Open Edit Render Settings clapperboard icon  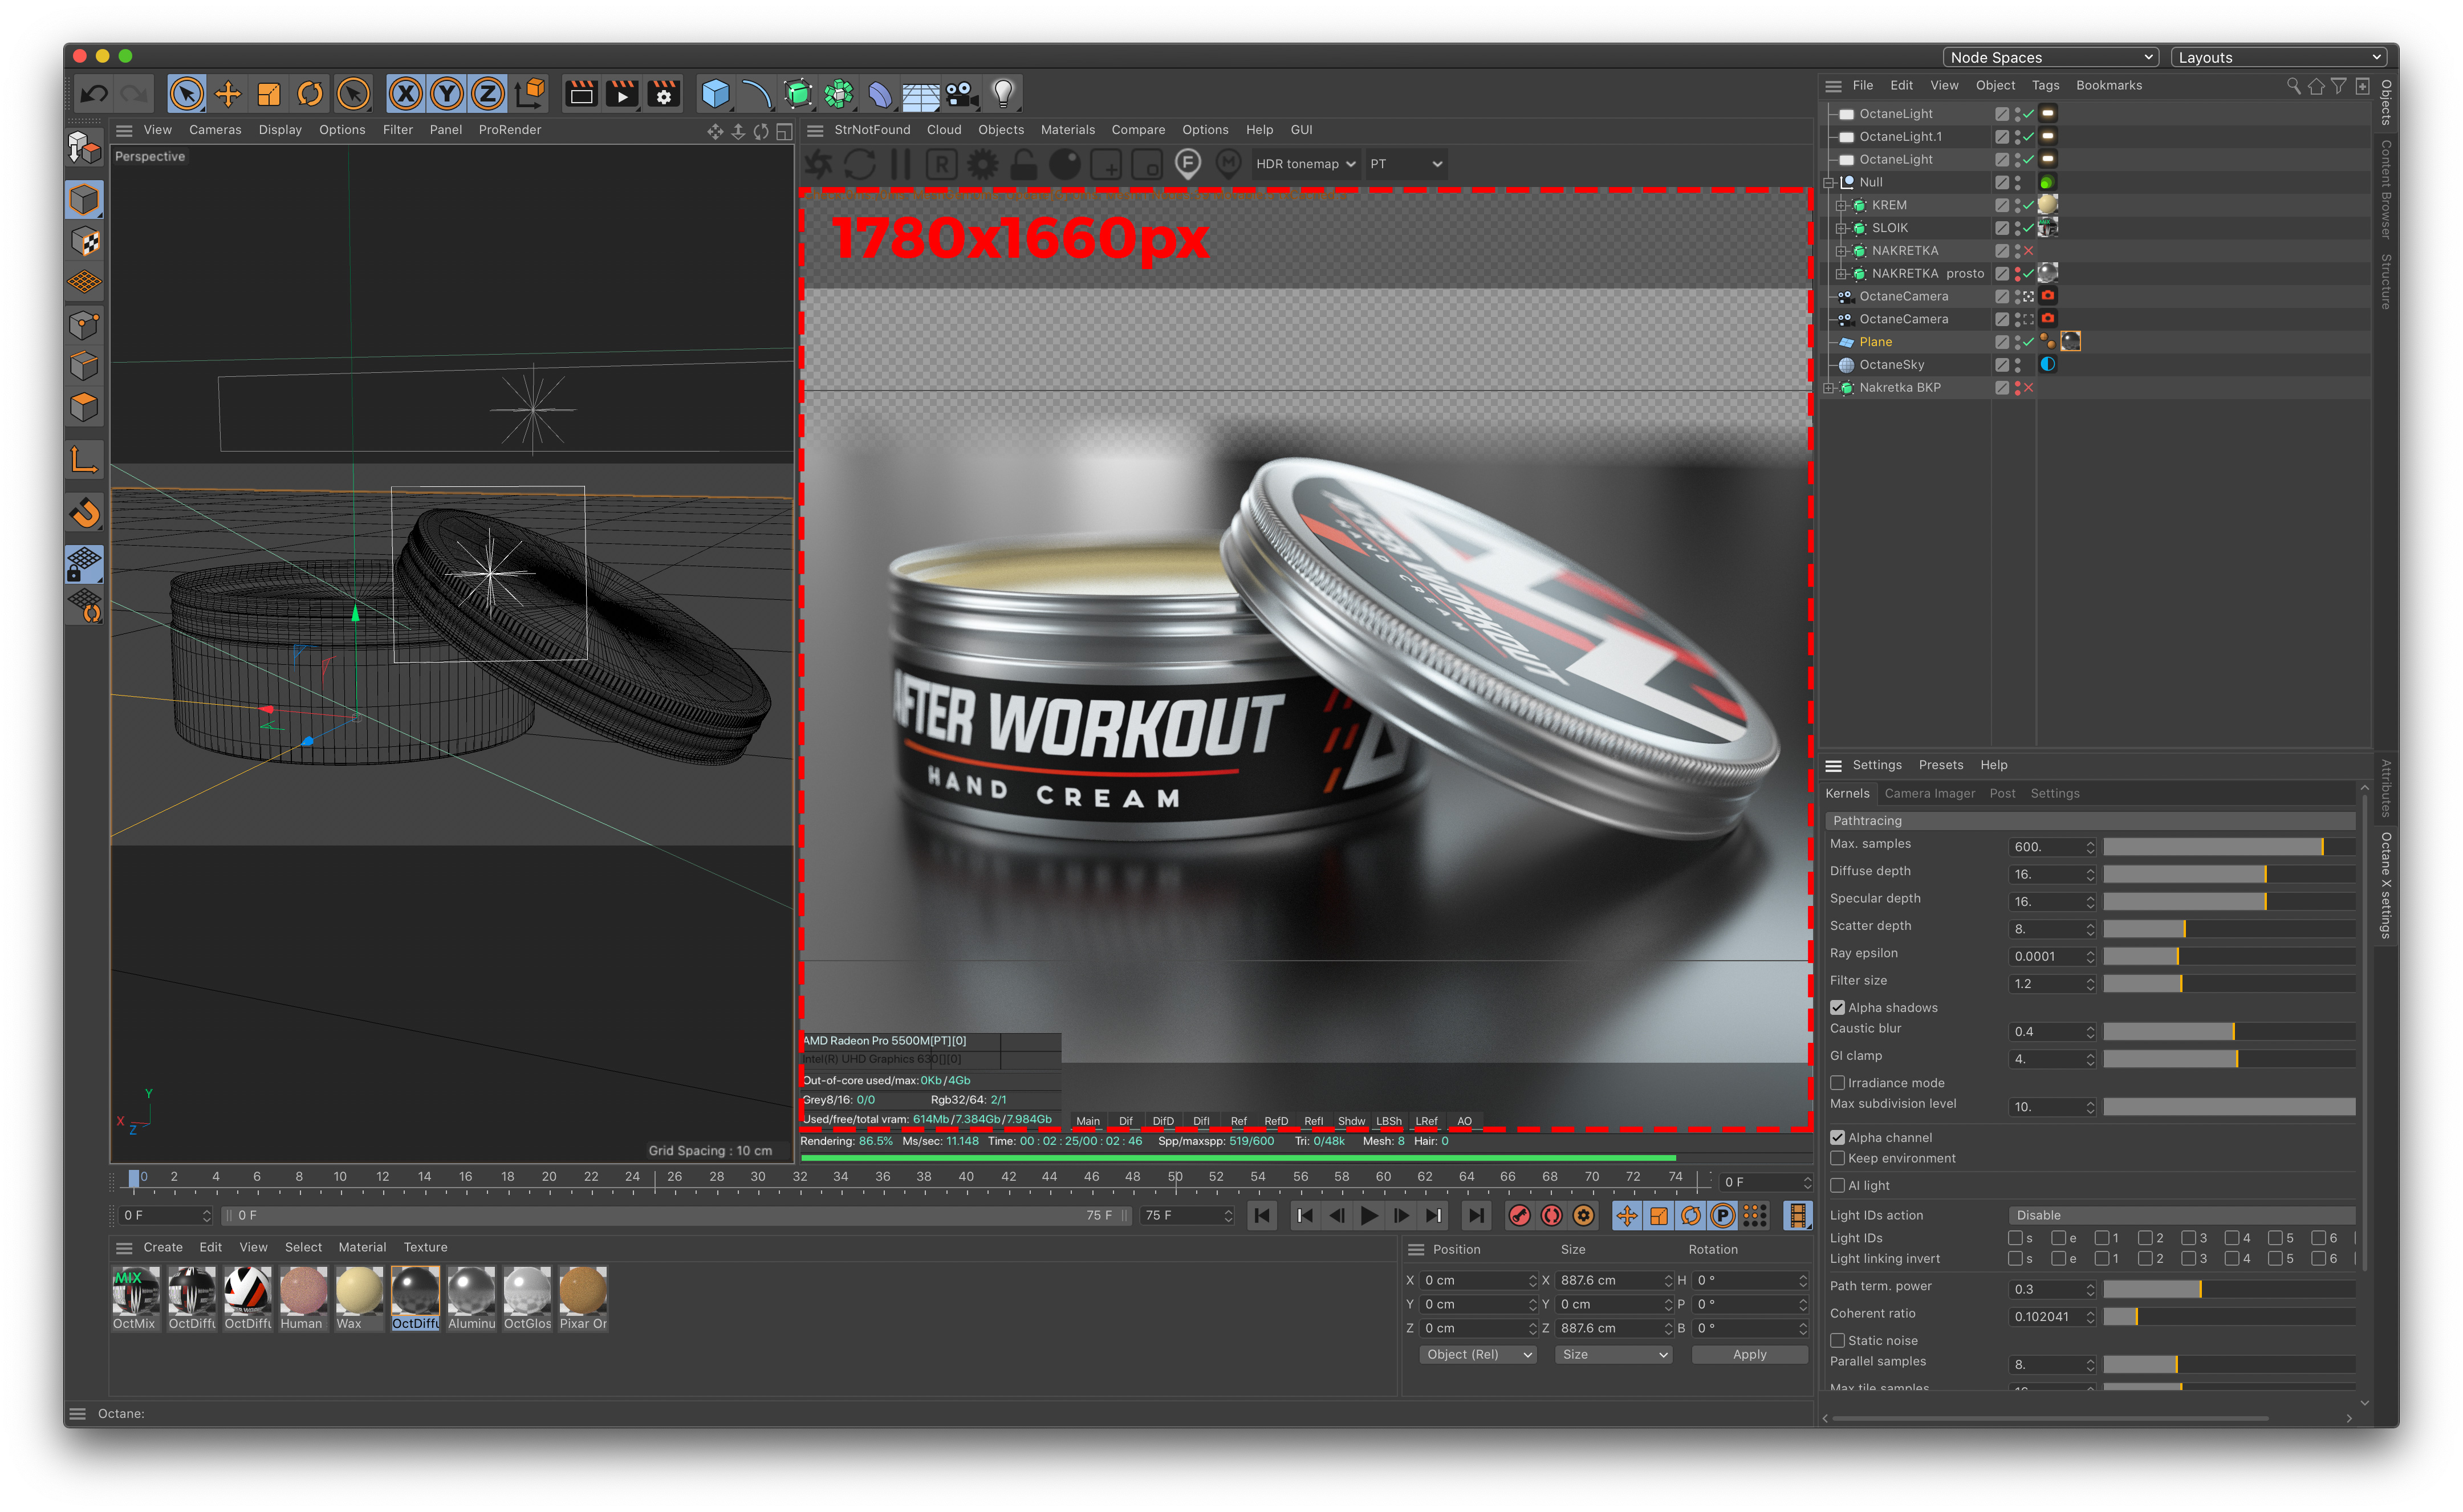pyautogui.click(x=663, y=94)
